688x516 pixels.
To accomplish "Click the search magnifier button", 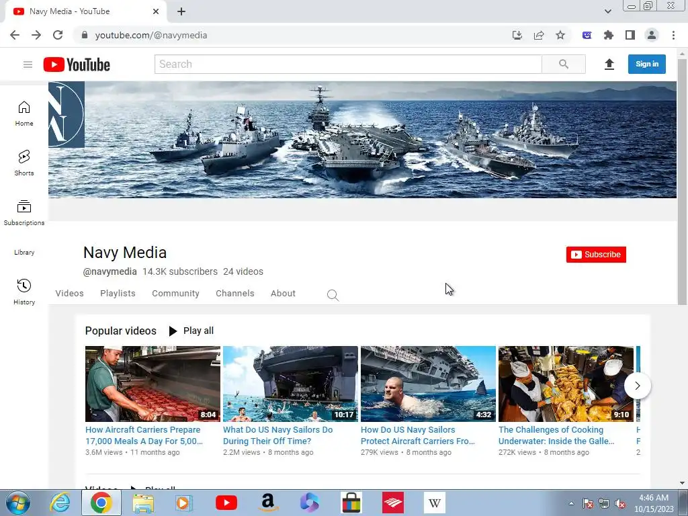I will (x=564, y=64).
